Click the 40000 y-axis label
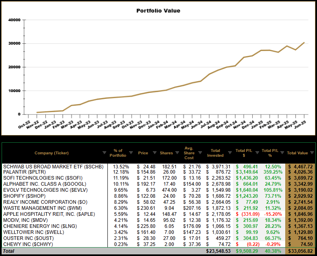This screenshot has width=317, height=256. point(14,20)
